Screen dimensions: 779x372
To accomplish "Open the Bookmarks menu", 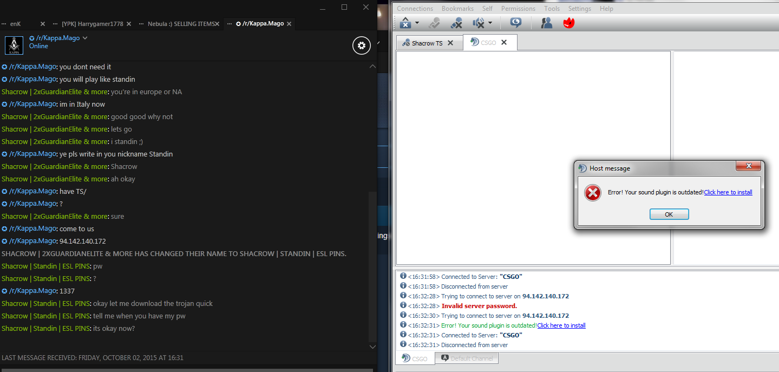I will (457, 9).
